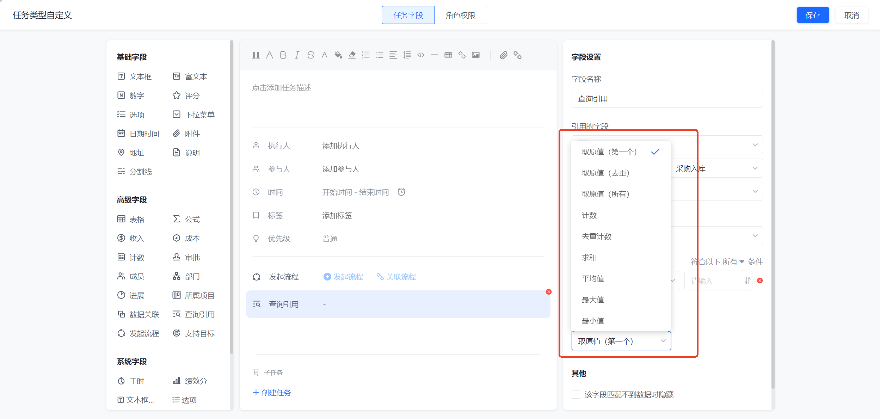Toggle italic formatting in the editor toolbar
Viewport: 880px width, 419px height.
click(x=297, y=55)
